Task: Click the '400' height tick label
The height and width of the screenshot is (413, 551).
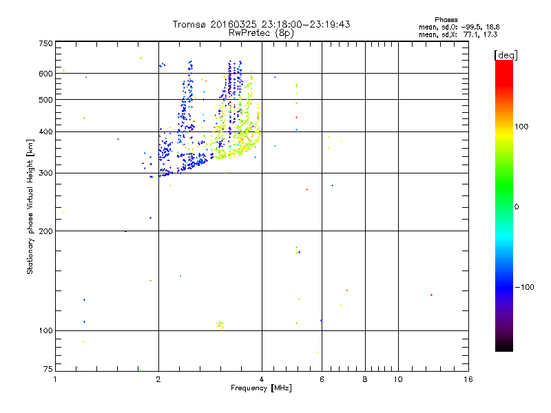Action: tap(45, 132)
